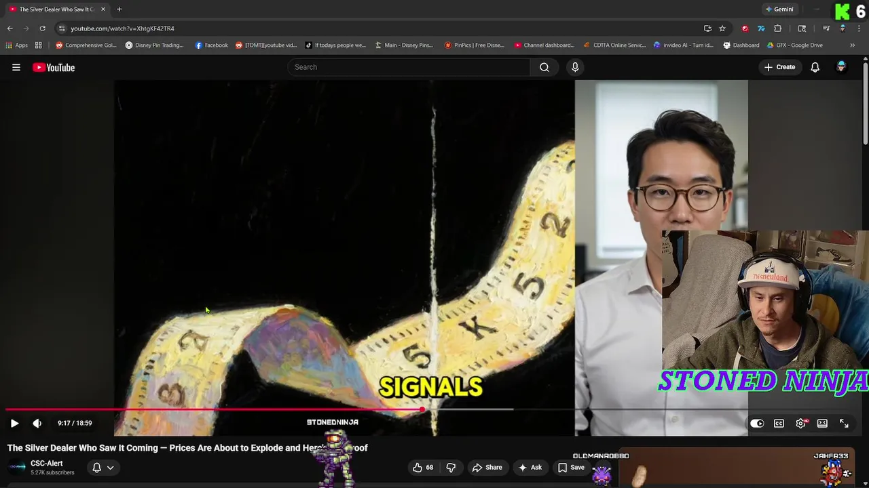Open the tab groups grid icon

[39, 45]
